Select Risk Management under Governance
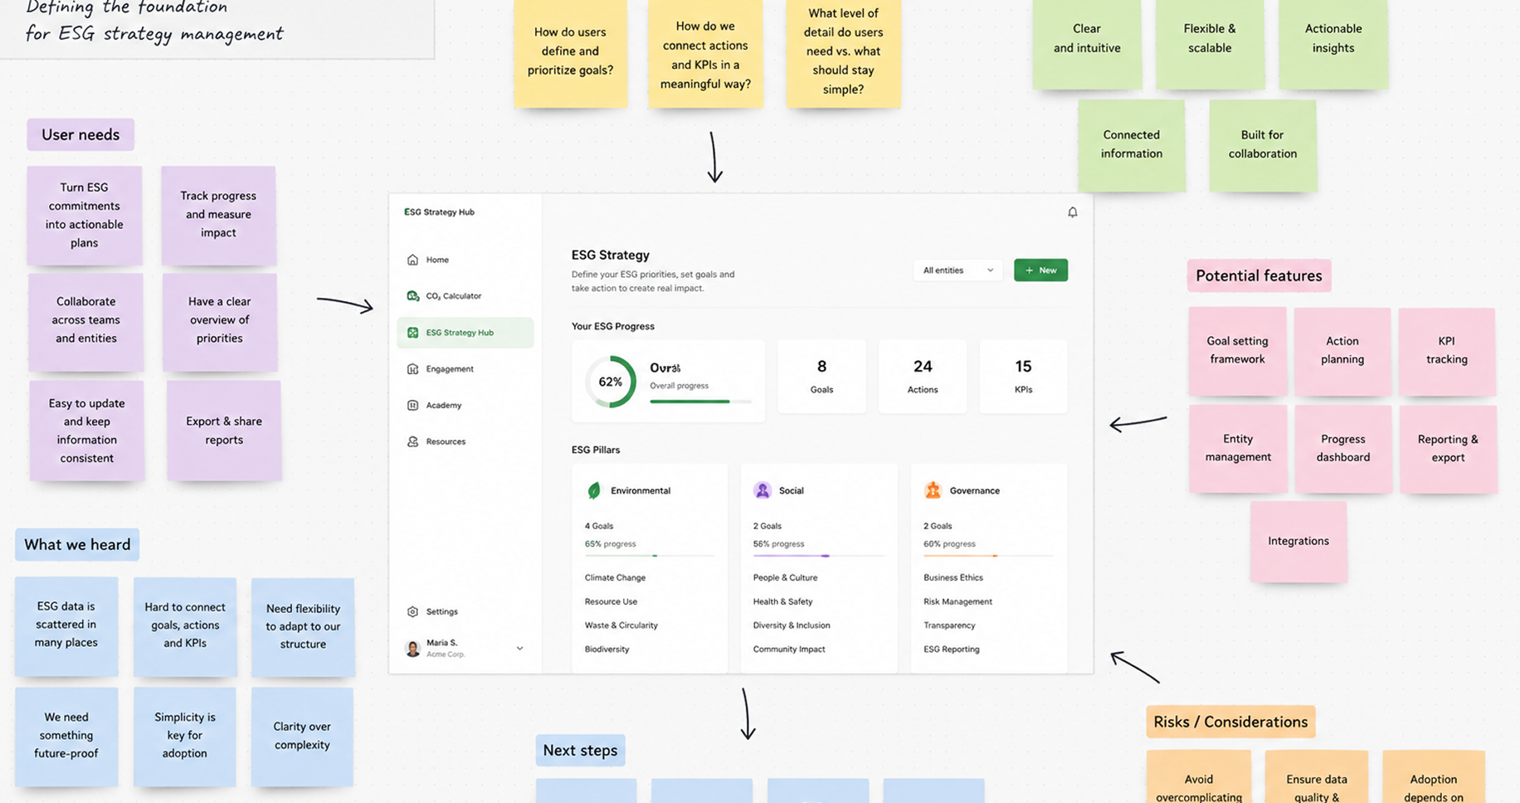The height and width of the screenshot is (803, 1520). 957,602
